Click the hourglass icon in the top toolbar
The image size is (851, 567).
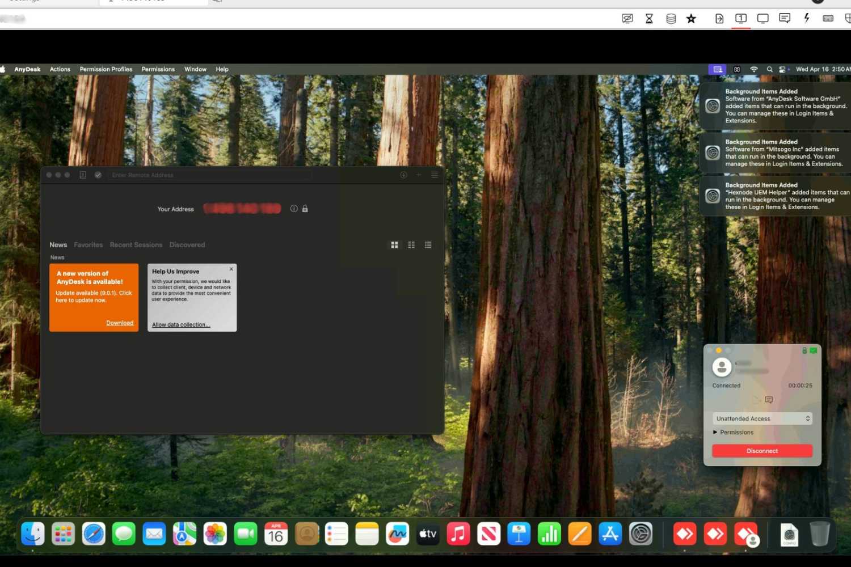(x=649, y=19)
